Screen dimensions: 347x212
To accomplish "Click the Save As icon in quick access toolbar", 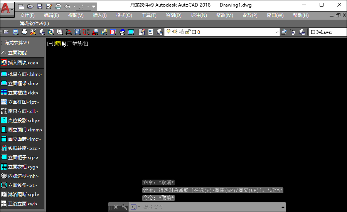I will coord(49,7).
